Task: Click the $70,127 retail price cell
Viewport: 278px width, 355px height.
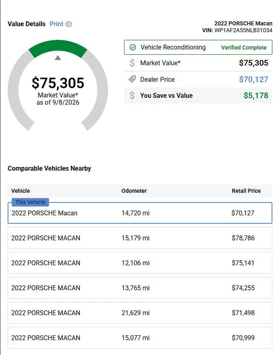Action: (243, 213)
